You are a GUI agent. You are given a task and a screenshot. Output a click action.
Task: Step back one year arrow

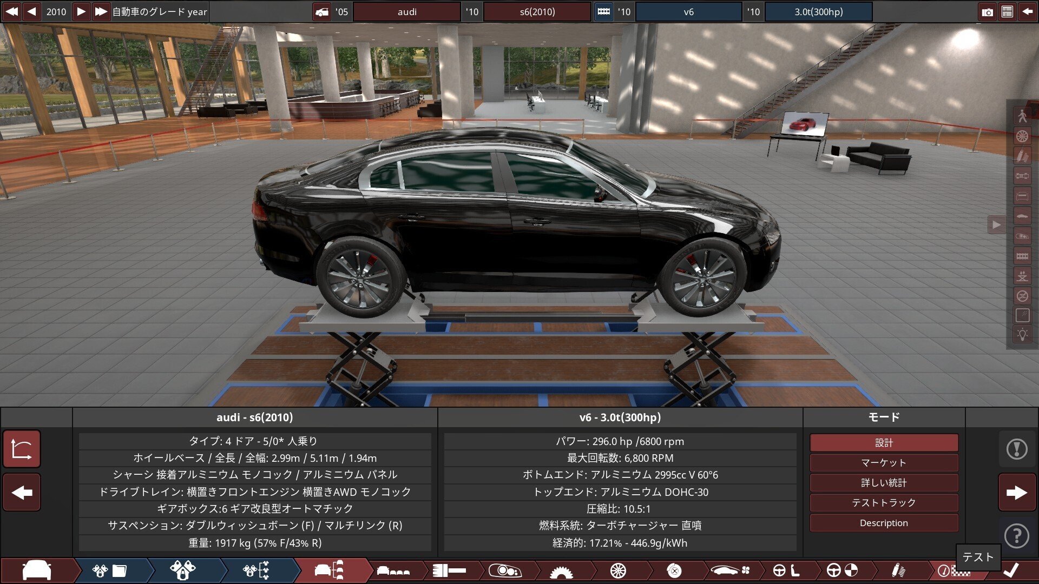pos(32,11)
